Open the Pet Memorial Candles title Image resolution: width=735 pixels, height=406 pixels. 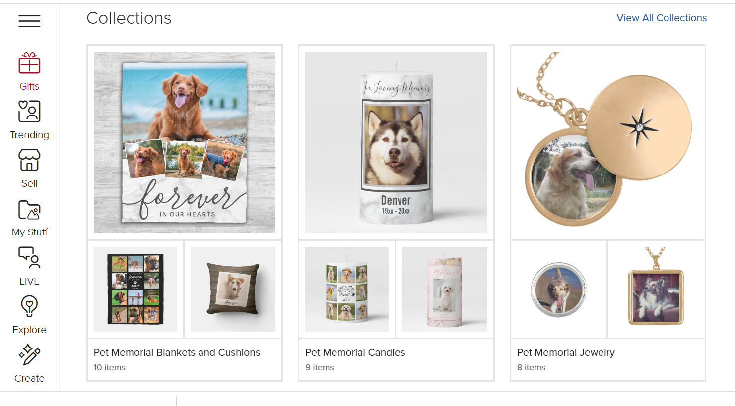coord(355,352)
